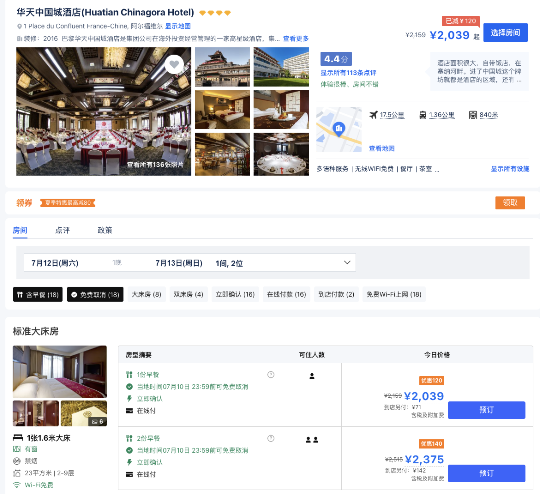Screen dimensions: 540x494
Task: Book the ¥2,039 room with 预订
Action: coord(486,410)
